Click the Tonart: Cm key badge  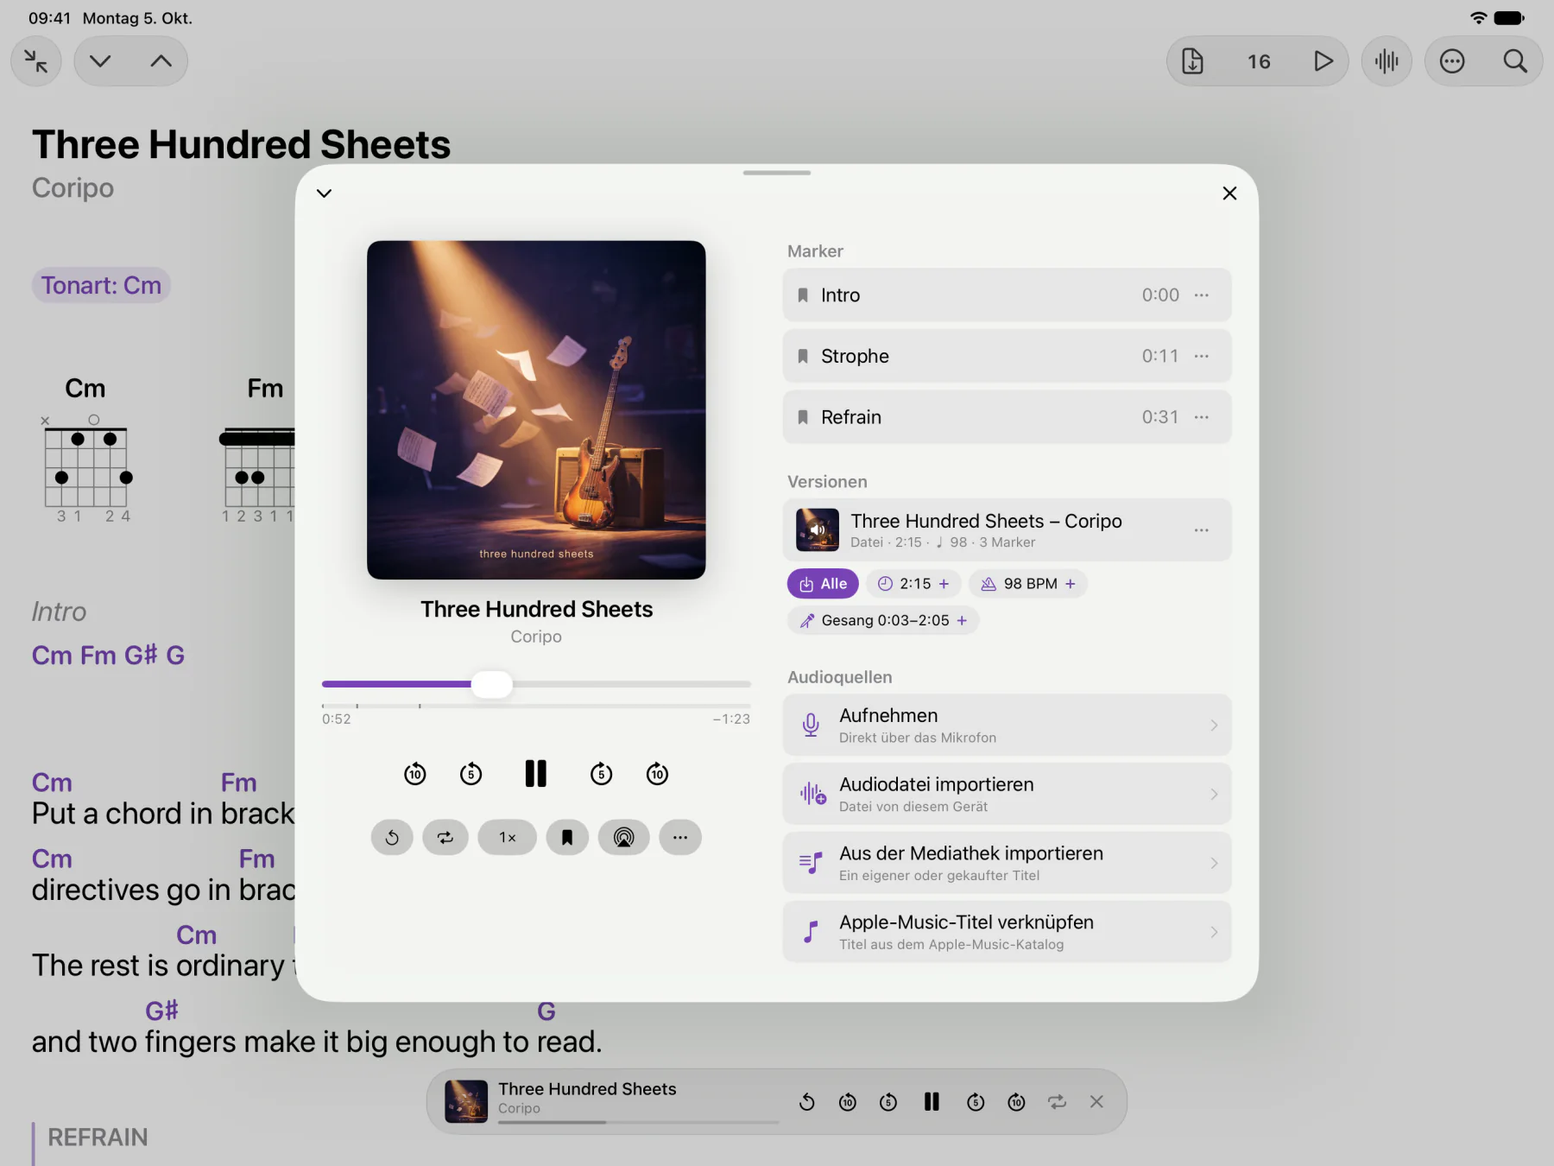[x=101, y=286]
